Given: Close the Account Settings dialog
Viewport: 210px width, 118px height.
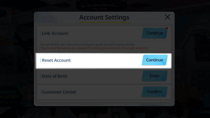Looking at the screenshot, I should coord(167,17).
